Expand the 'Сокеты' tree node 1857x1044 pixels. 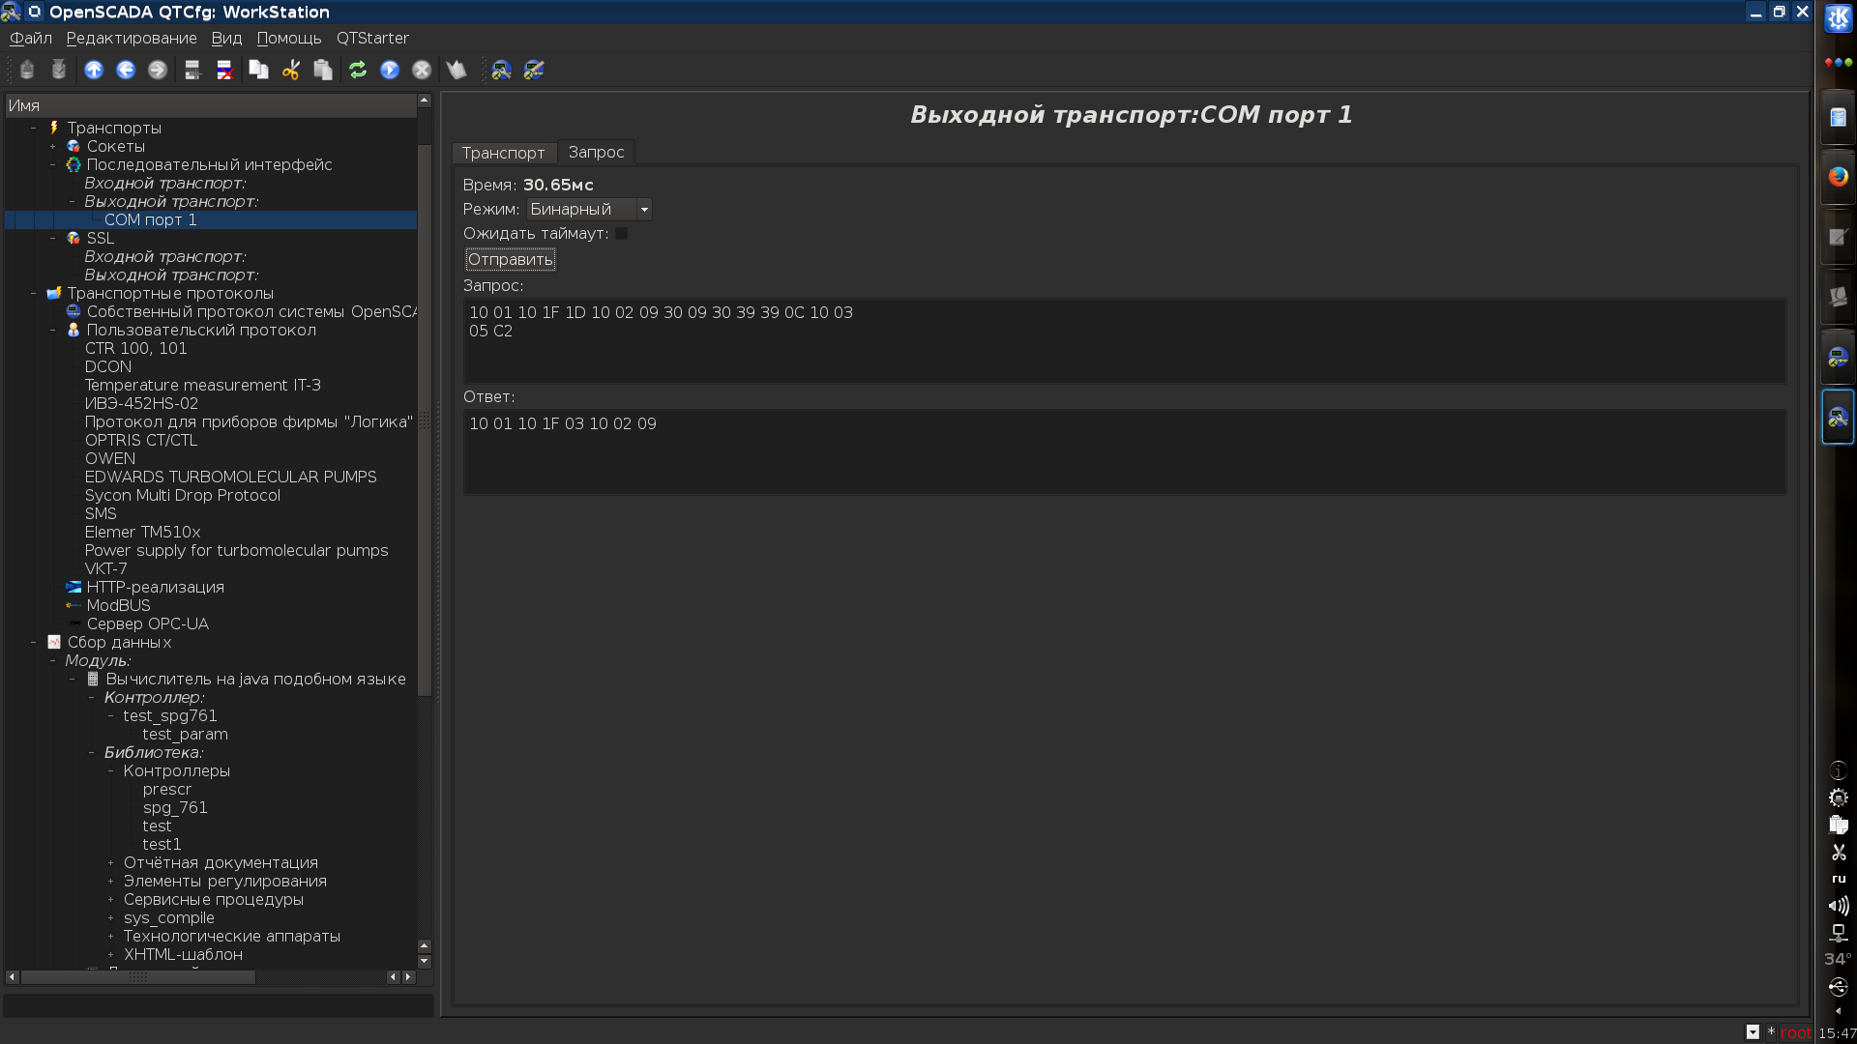53,147
